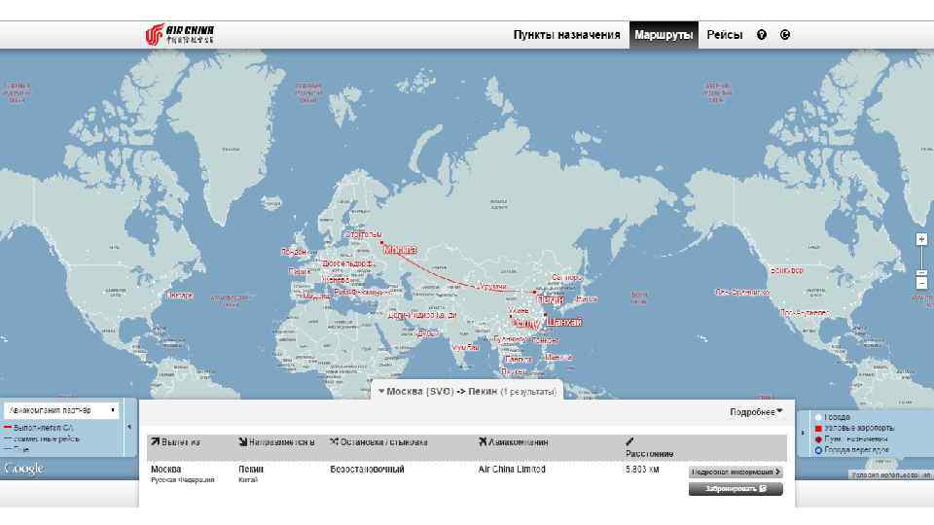The height and width of the screenshot is (525, 934).
Task: Click the map zoom slider handle
Action: [x=921, y=274]
